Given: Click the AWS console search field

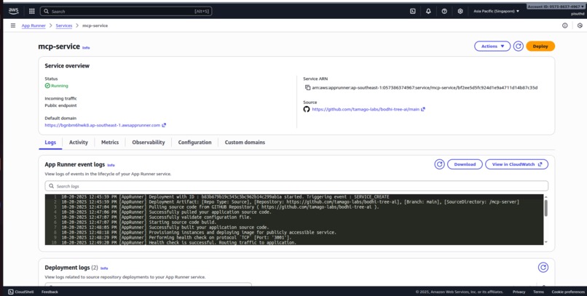Looking at the screenshot, I should pyautogui.click(x=126, y=11).
